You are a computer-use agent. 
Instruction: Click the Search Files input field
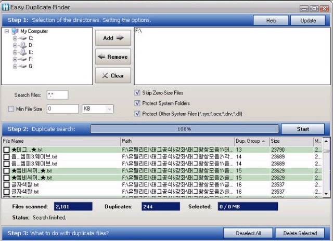pos(58,95)
